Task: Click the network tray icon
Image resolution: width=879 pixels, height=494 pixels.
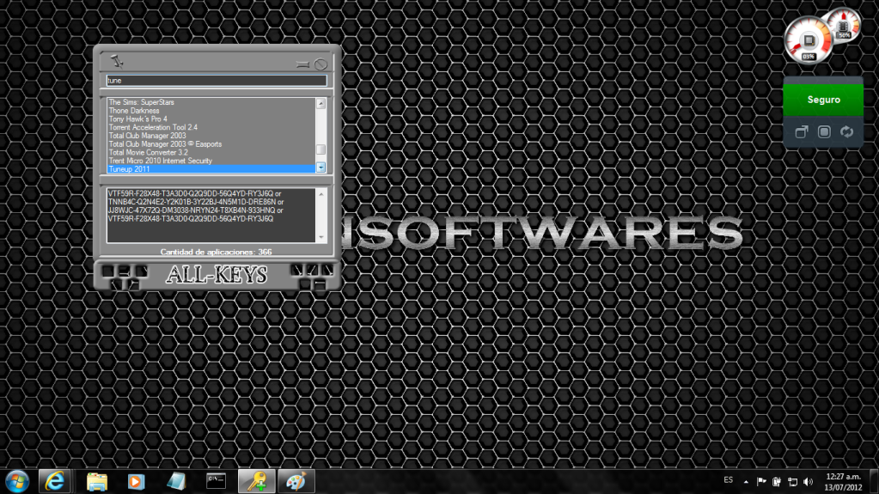Action: coord(793,481)
